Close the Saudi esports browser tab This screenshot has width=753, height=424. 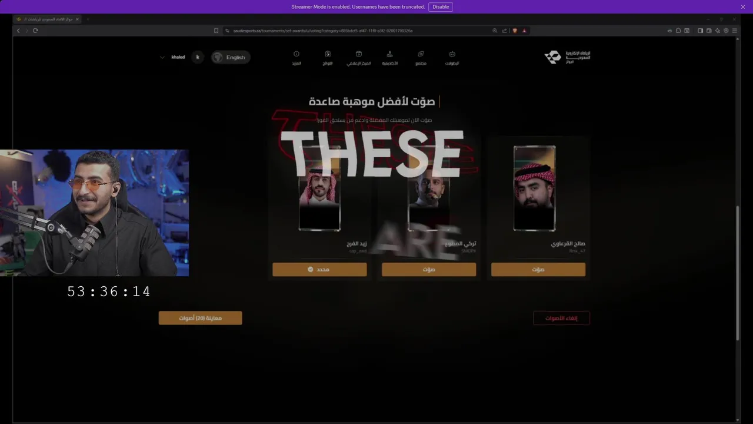click(77, 19)
